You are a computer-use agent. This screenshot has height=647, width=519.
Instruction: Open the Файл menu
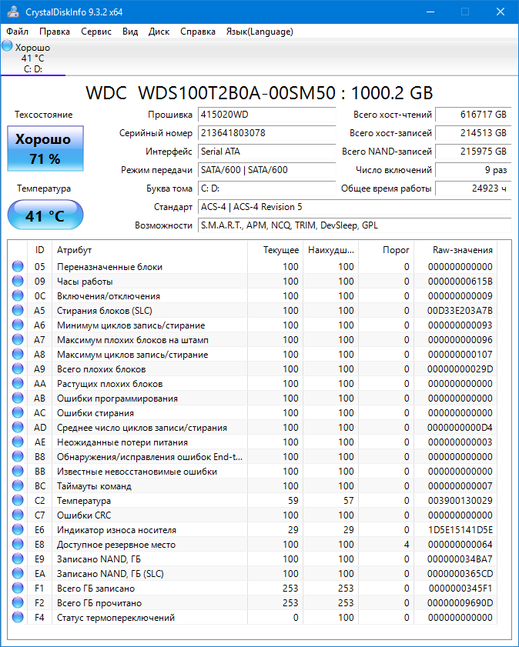[x=18, y=32]
